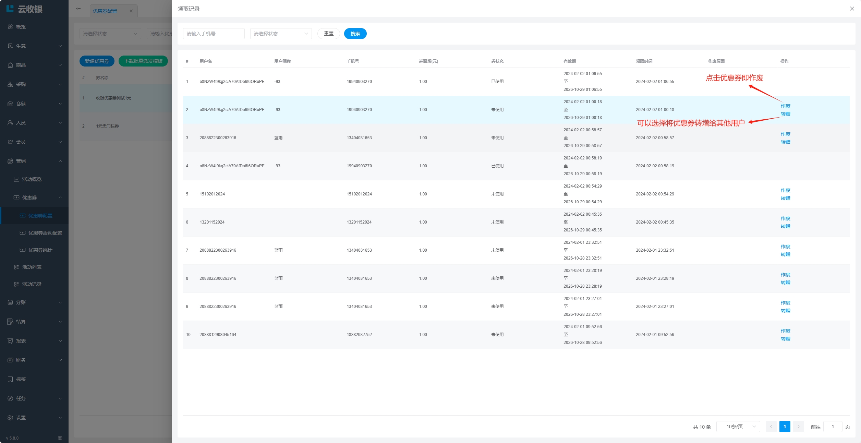This screenshot has width=861, height=443.
Task: Open the 请选择状态 dropdown in drawer
Action: [x=281, y=34]
